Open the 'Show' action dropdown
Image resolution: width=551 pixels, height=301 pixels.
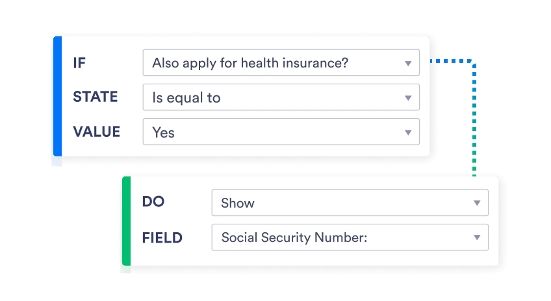pos(341,203)
